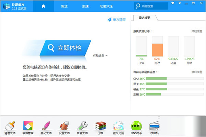The width and height of the screenshot is (206, 137).
Task: Open 详细信息 for system resource status
Action: (x=197, y=31)
